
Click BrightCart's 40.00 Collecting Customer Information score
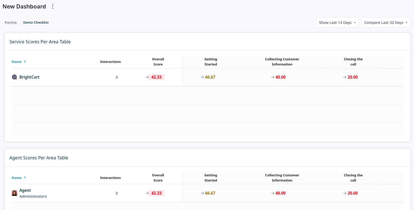pos(280,77)
